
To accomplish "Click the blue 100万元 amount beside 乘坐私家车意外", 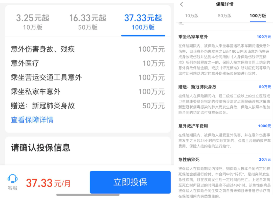I will point(264,37).
